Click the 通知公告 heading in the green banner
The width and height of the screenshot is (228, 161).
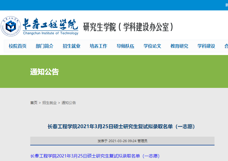45,72
